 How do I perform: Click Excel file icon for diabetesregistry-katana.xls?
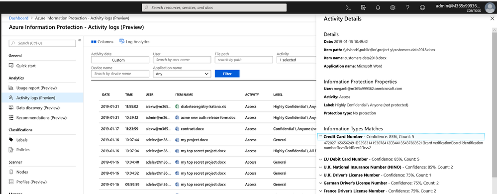pyautogui.click(x=178, y=106)
